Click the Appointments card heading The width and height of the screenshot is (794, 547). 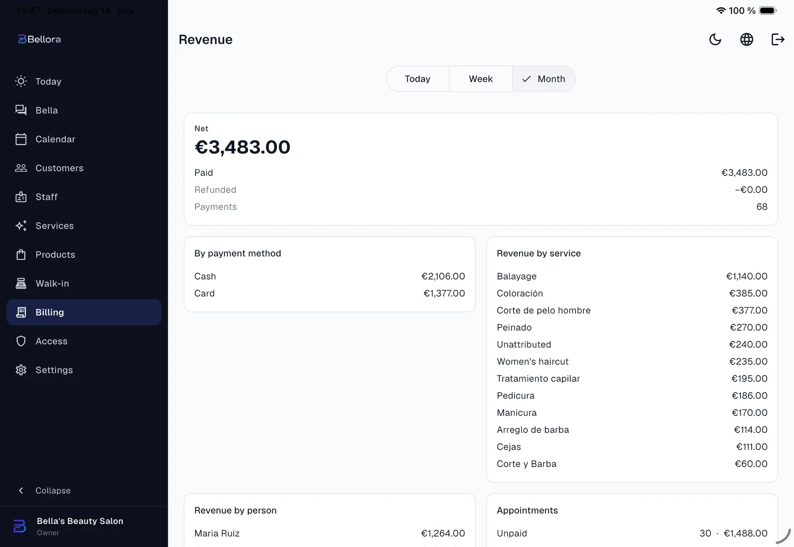(527, 510)
